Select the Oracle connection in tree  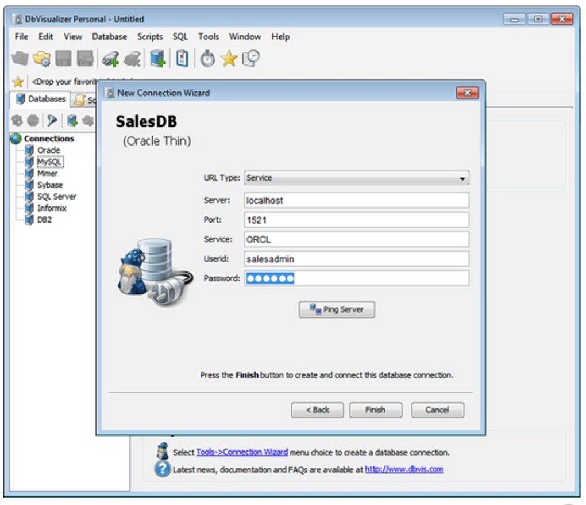coord(48,150)
